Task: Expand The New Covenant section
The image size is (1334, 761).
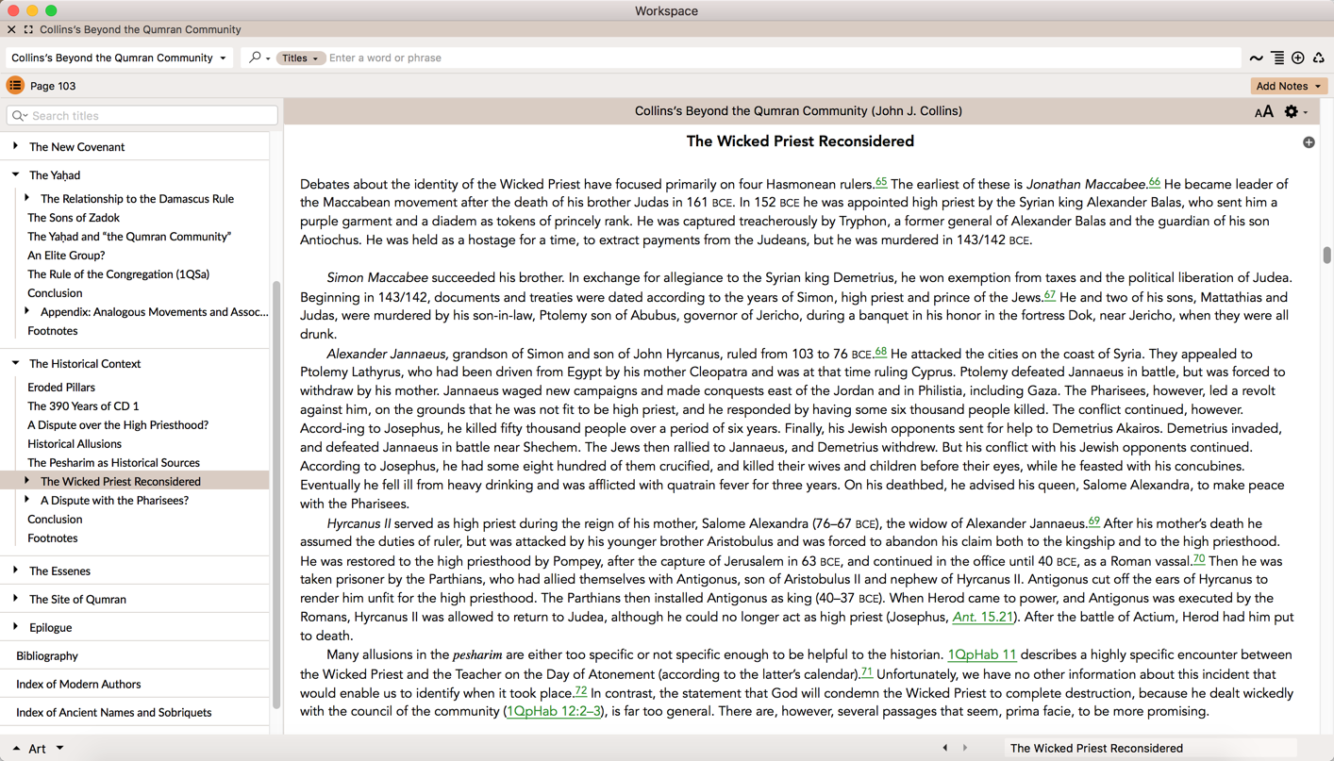Action: pos(15,146)
